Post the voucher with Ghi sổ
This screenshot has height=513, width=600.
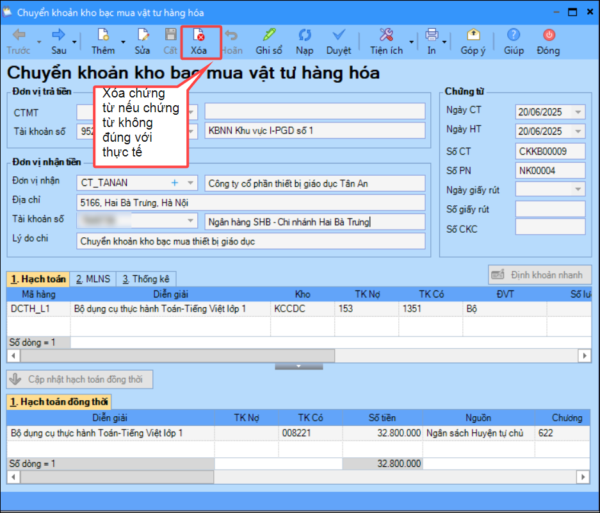[269, 42]
